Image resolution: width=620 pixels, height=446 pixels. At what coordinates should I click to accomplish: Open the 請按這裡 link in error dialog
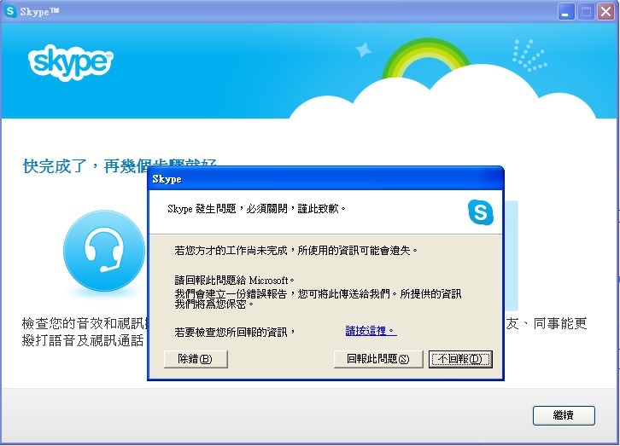pyautogui.click(x=371, y=331)
